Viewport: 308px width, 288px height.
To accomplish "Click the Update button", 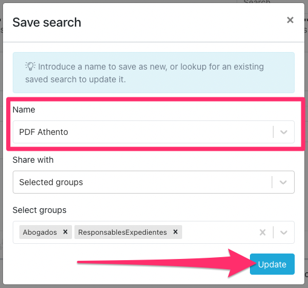I will pyautogui.click(x=272, y=264).
